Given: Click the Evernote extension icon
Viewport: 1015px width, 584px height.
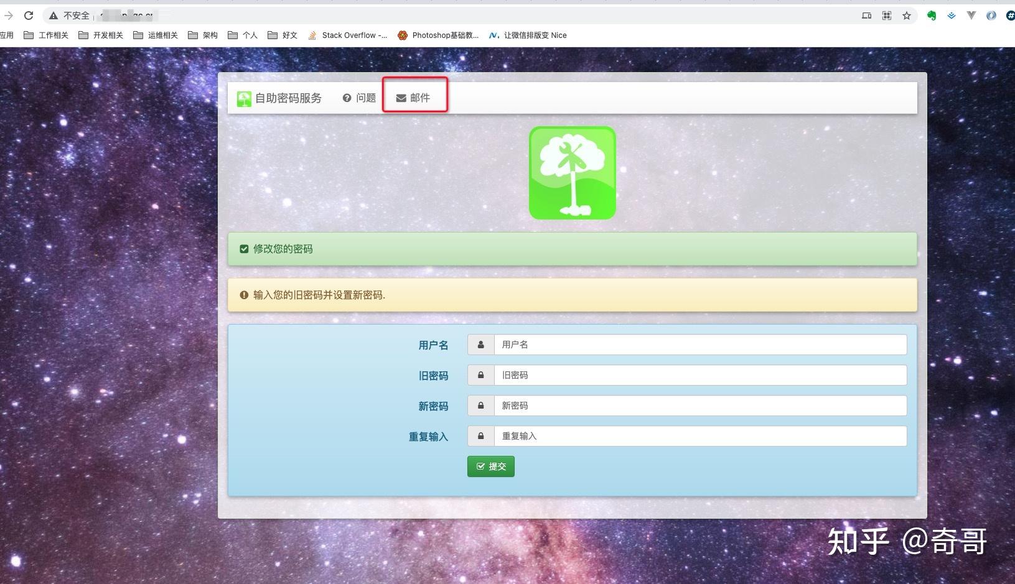Looking at the screenshot, I should click(x=932, y=16).
